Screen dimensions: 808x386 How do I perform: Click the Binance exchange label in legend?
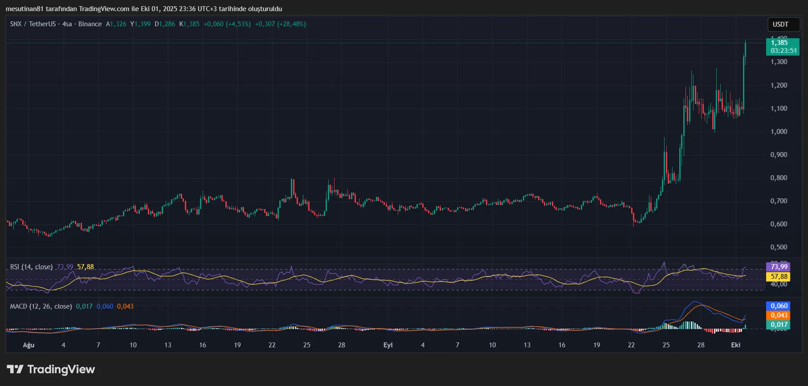(90, 24)
